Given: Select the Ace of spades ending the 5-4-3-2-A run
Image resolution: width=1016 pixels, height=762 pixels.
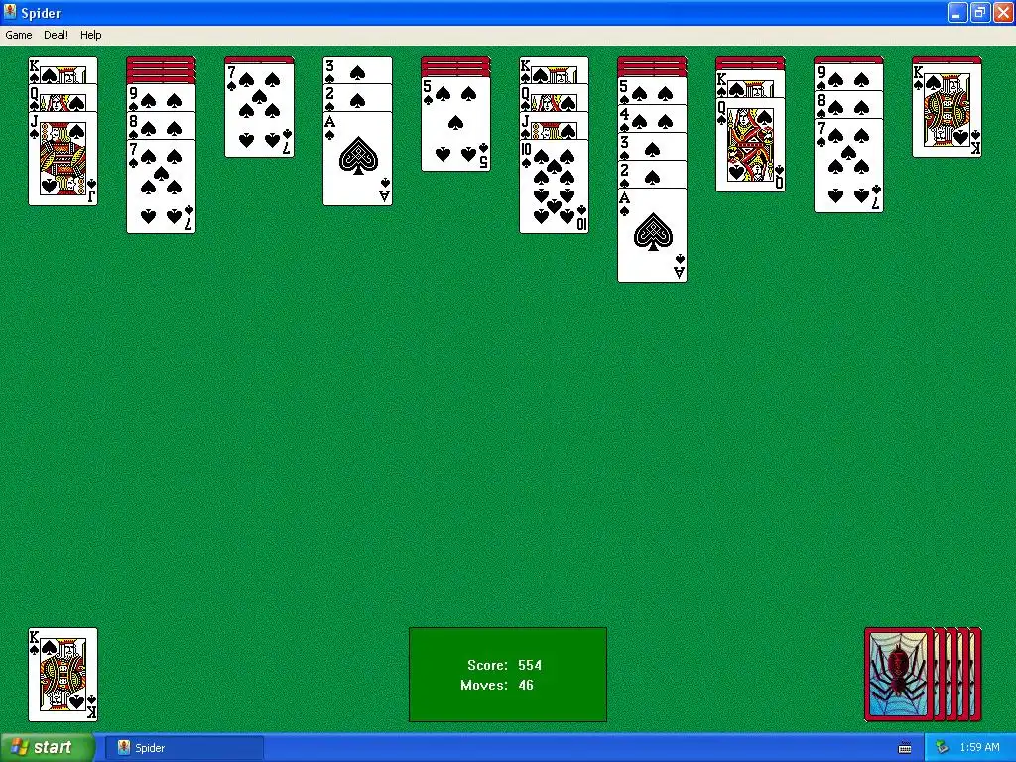Looking at the screenshot, I should [x=653, y=235].
